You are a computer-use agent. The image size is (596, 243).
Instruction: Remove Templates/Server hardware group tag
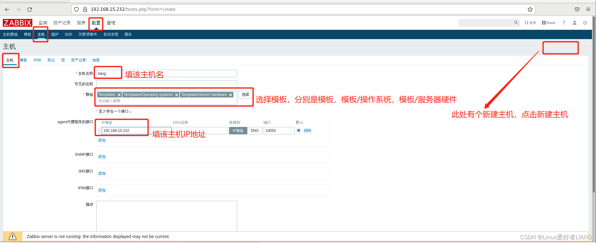[x=231, y=95]
